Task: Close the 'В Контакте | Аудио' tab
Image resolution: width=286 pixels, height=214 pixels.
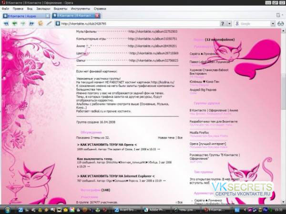Action: pyautogui.click(x=48, y=16)
